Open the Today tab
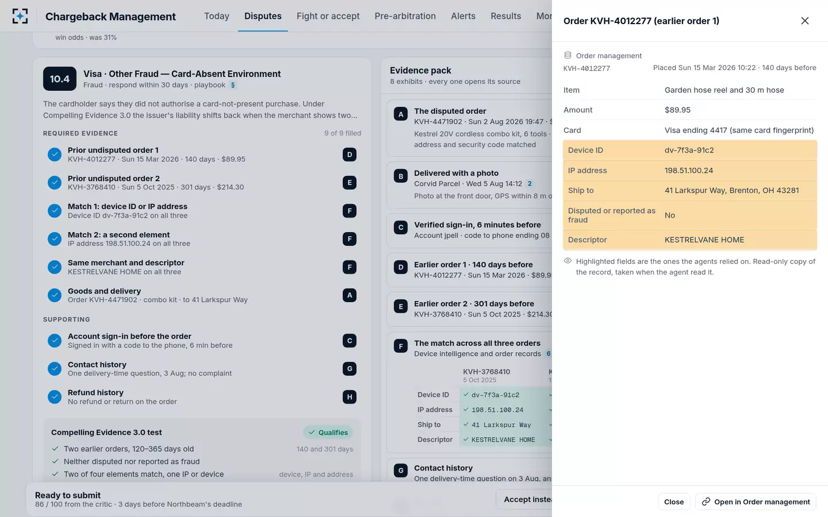The height and width of the screenshot is (517, 828). coord(217,16)
